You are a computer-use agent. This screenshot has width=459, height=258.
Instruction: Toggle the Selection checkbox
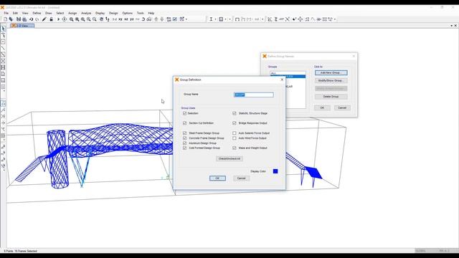(185, 113)
